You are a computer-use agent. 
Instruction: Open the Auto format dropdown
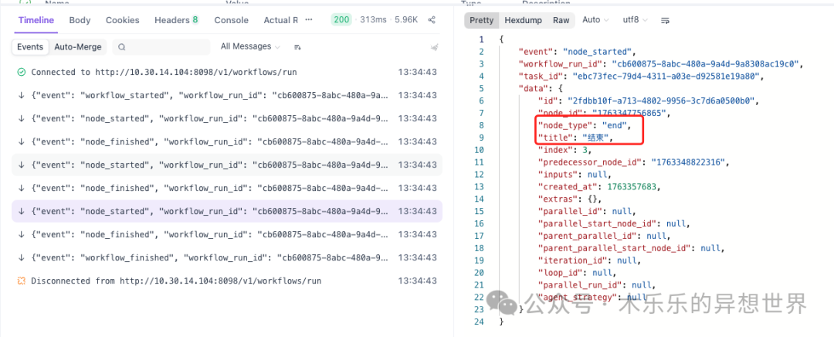point(595,20)
